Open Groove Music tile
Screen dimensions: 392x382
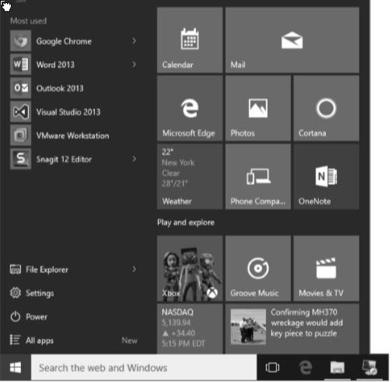click(258, 268)
